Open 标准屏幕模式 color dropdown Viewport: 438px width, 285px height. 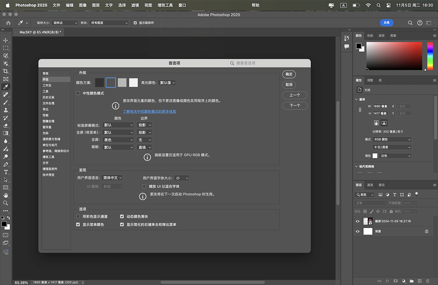pyautogui.click(x=118, y=125)
